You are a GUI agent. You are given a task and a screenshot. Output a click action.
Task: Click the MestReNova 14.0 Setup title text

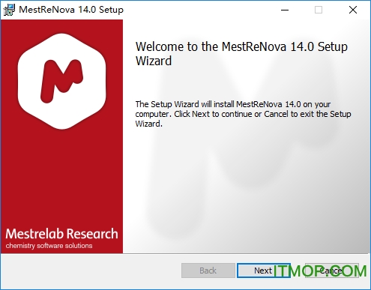pos(71,10)
